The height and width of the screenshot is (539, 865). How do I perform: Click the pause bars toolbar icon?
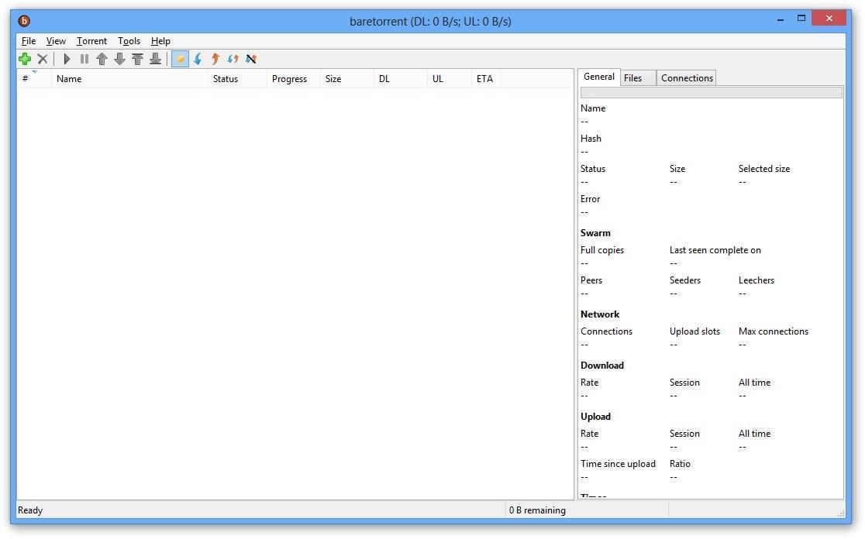(84, 59)
